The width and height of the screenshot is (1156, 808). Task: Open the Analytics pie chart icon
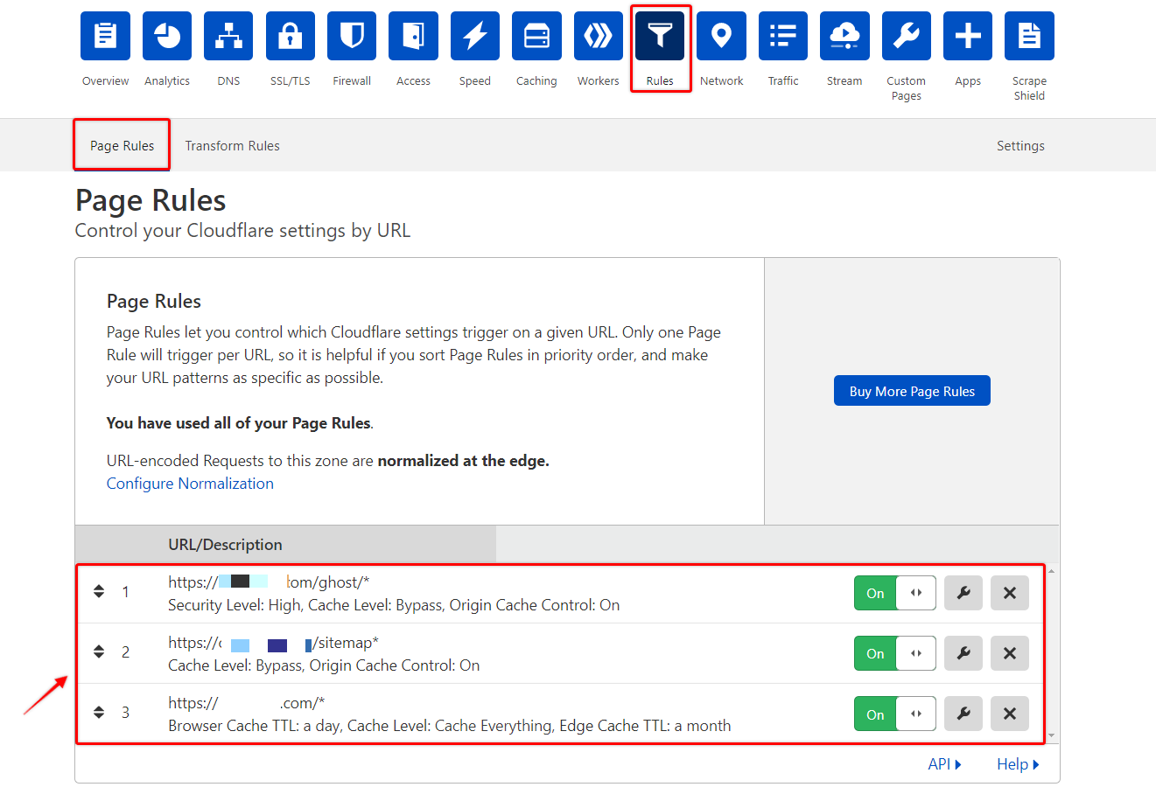coord(167,36)
